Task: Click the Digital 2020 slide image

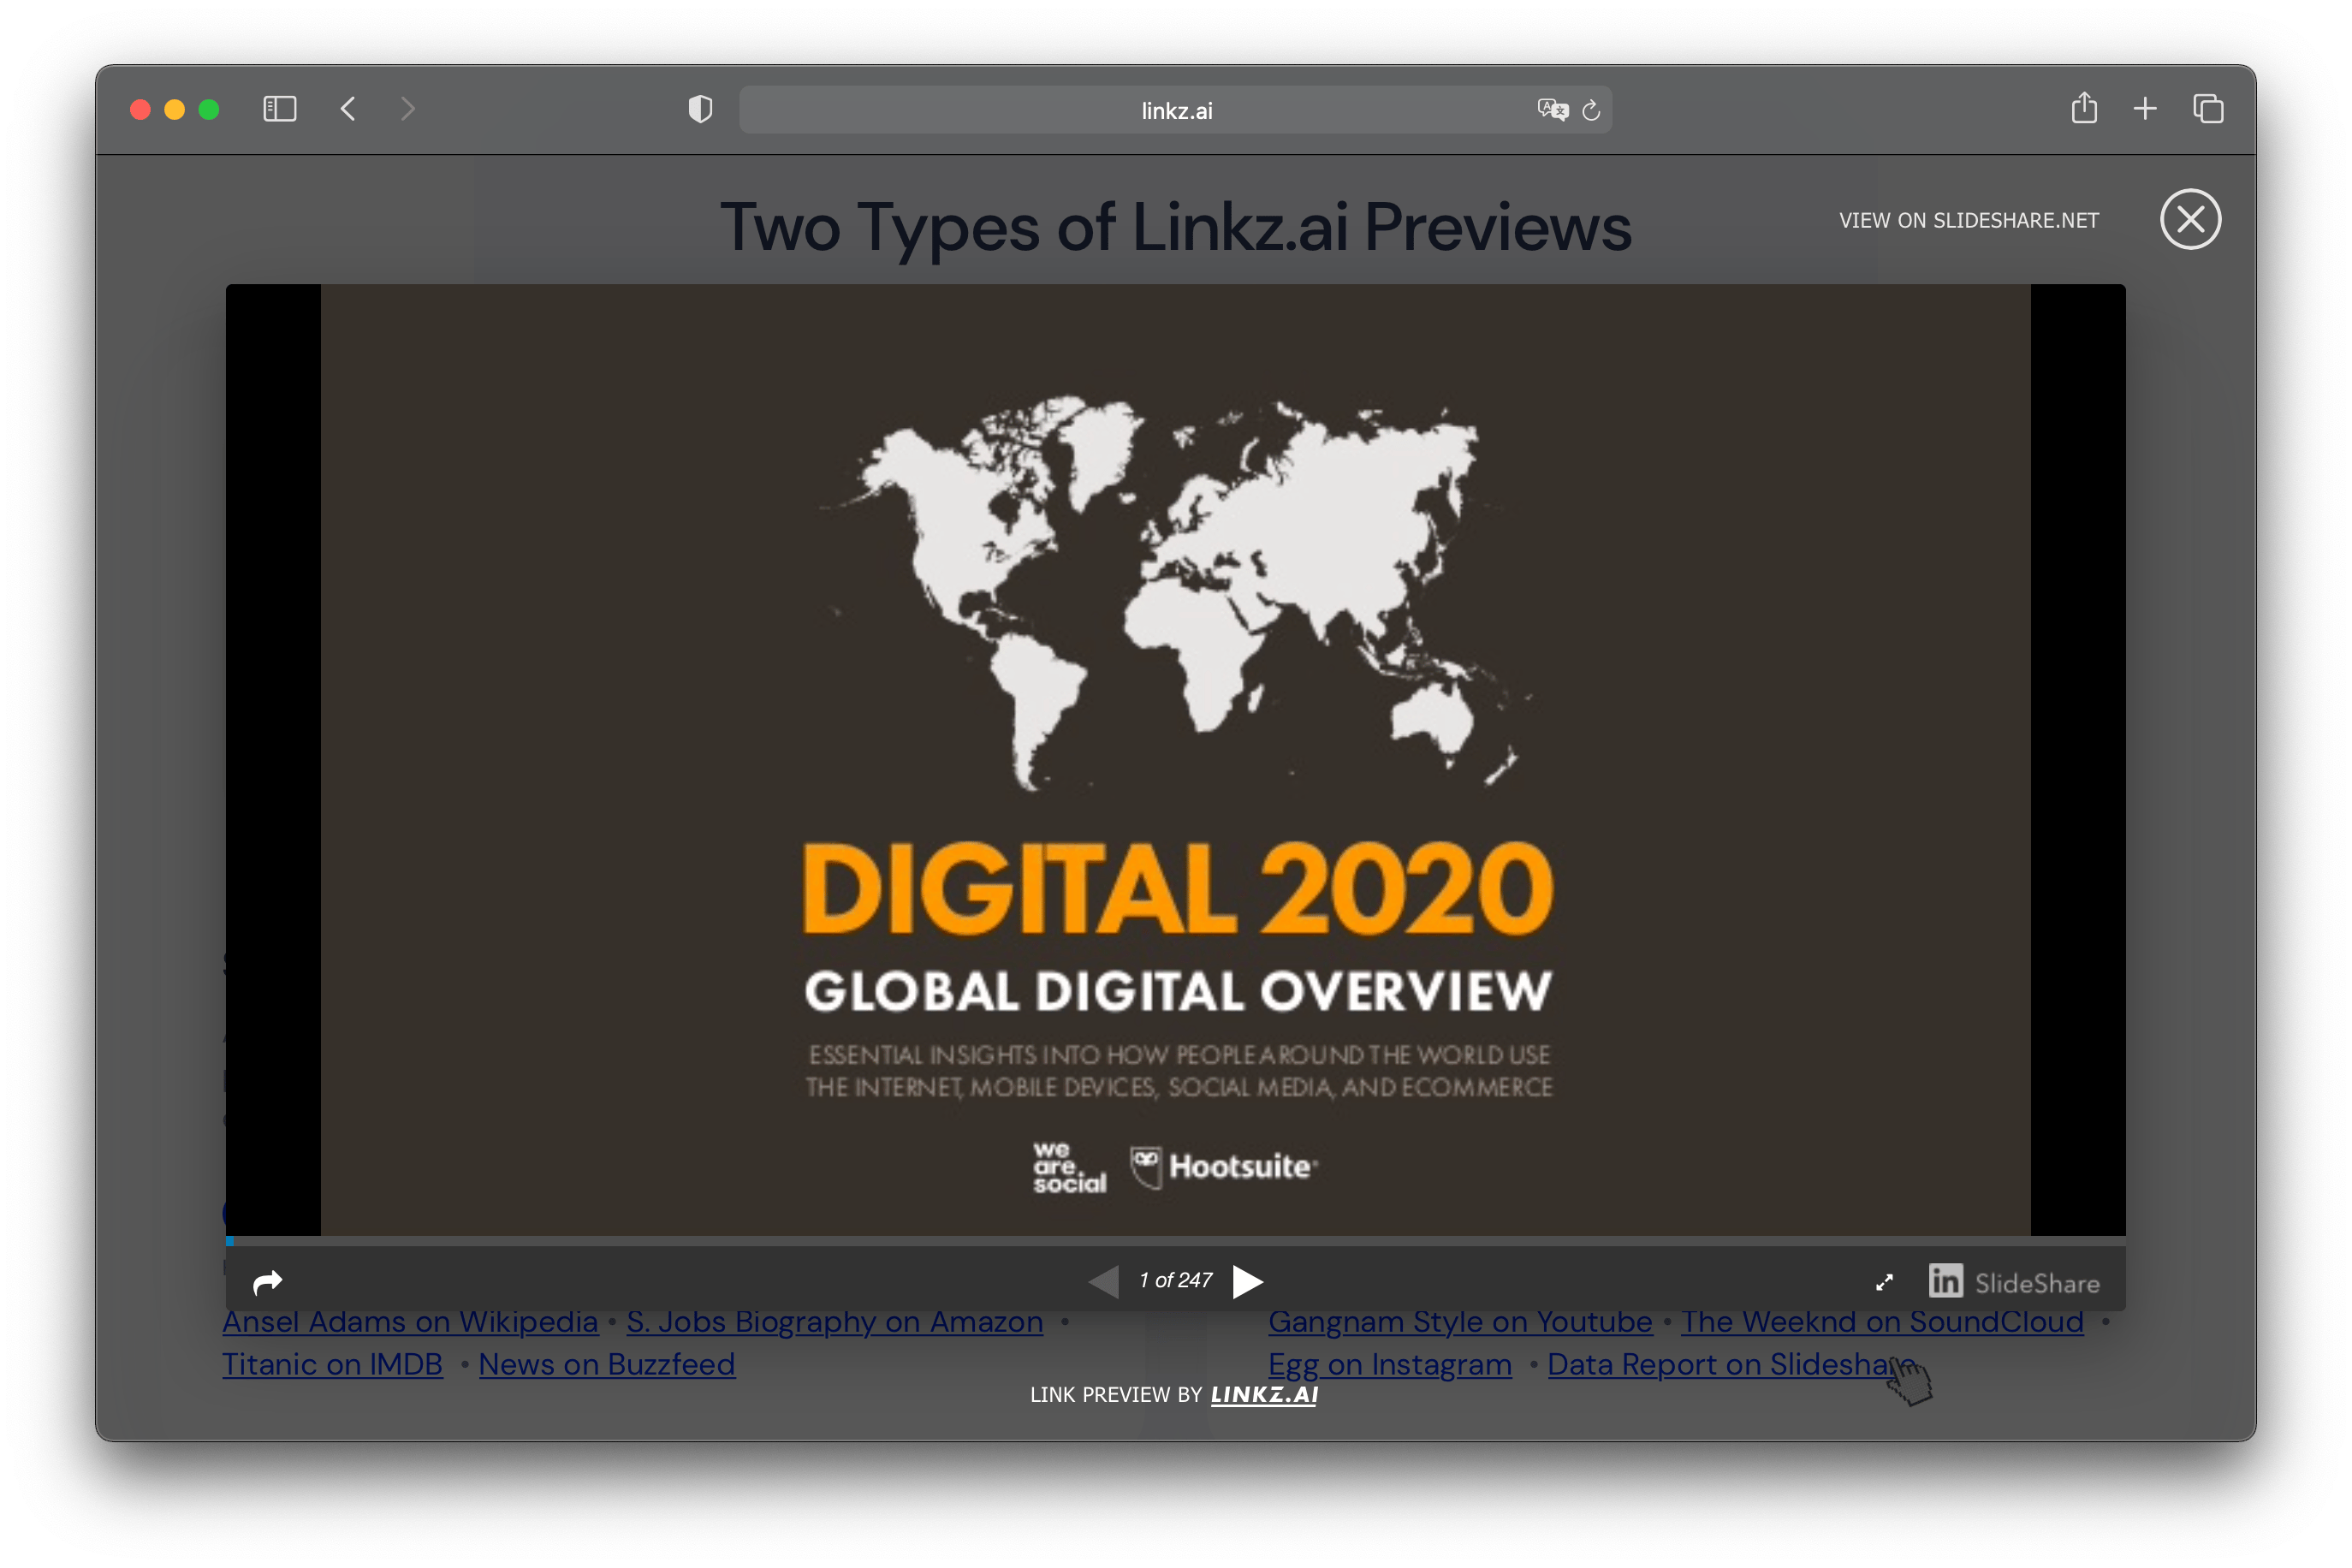Action: click(x=1175, y=760)
